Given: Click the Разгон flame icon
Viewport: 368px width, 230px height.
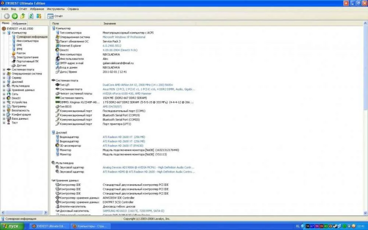Looking at the screenshot, I should [x=14, y=53].
